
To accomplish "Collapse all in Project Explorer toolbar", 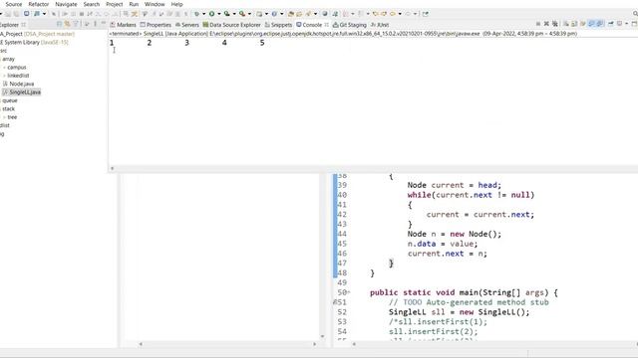I will [x=59, y=24].
